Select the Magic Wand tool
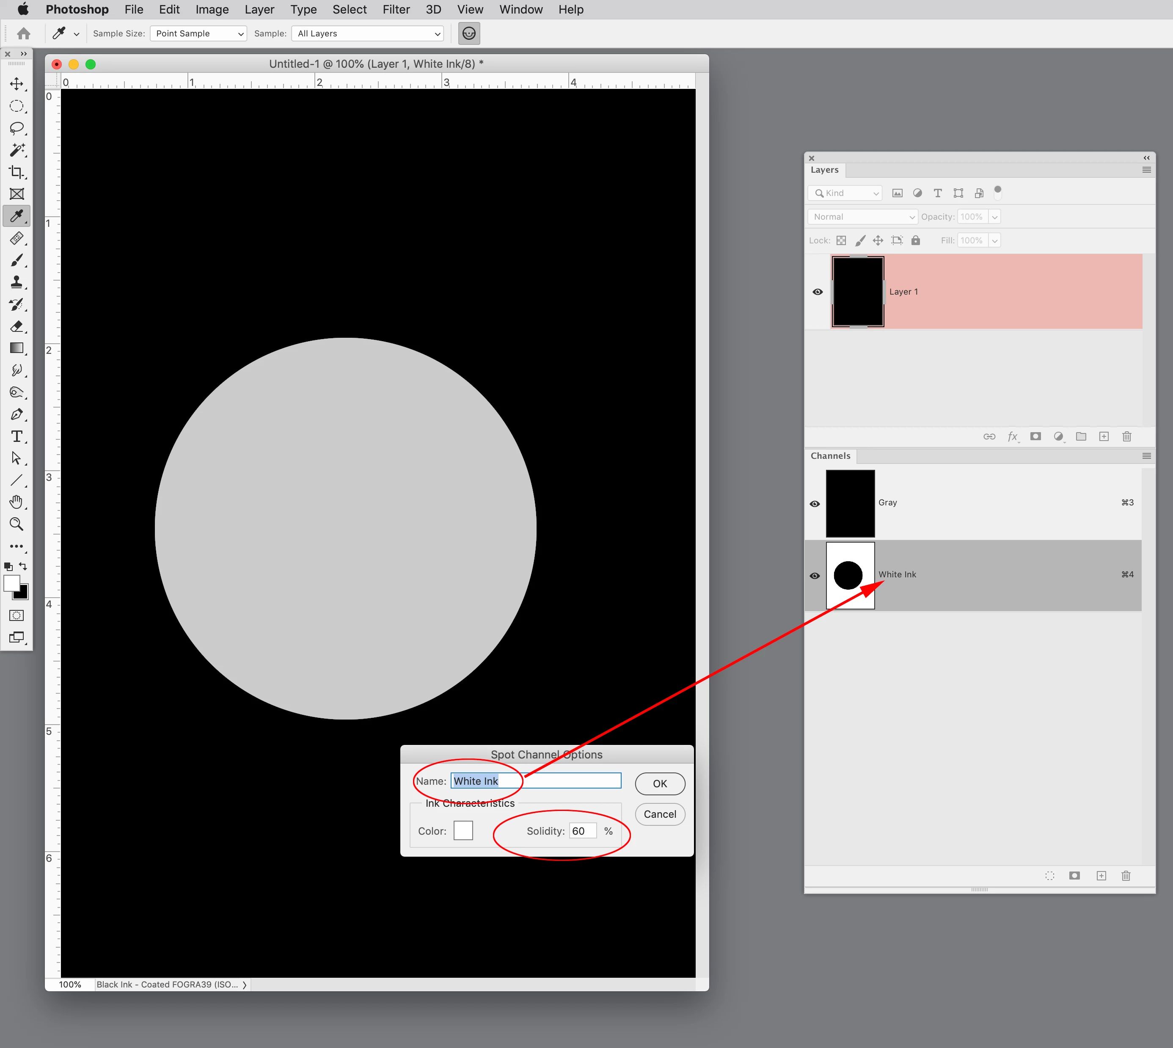 [17, 150]
